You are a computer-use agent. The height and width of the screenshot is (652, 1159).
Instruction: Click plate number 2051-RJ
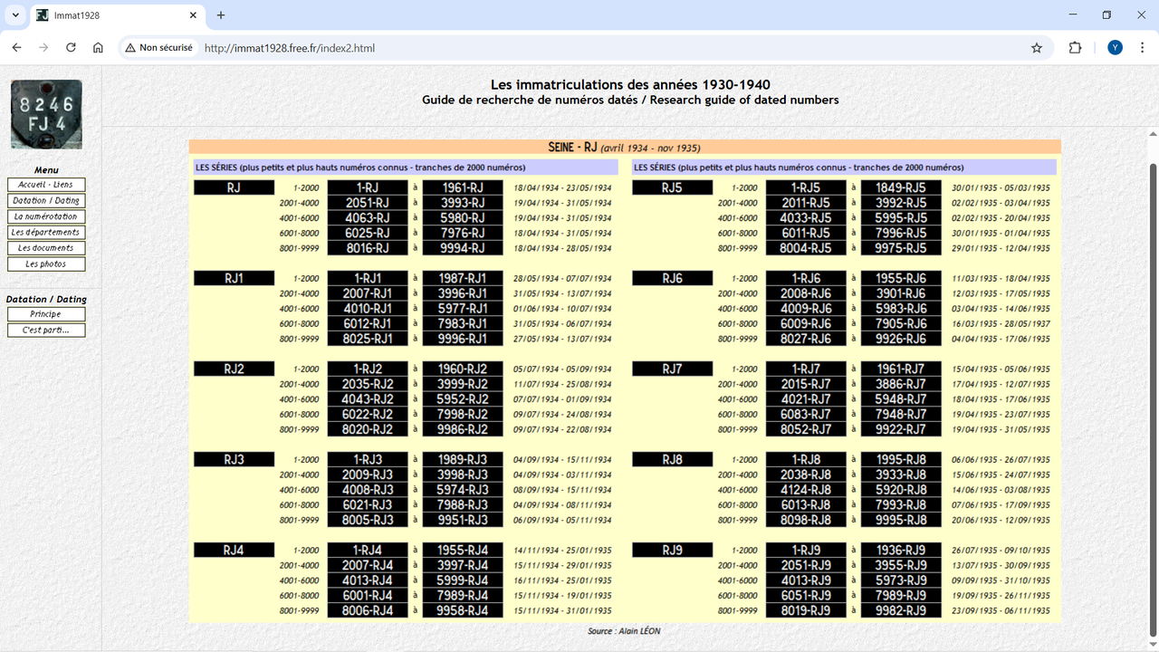tap(368, 203)
